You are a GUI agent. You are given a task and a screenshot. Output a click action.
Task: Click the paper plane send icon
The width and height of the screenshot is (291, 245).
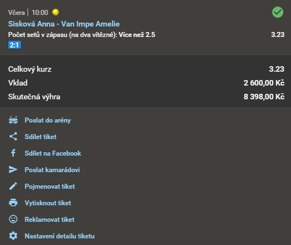pos(13,169)
